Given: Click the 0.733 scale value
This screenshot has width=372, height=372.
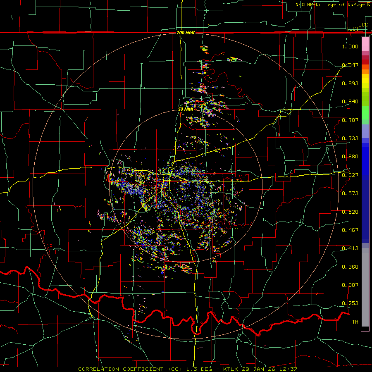Looking at the screenshot, I should pos(350,138).
